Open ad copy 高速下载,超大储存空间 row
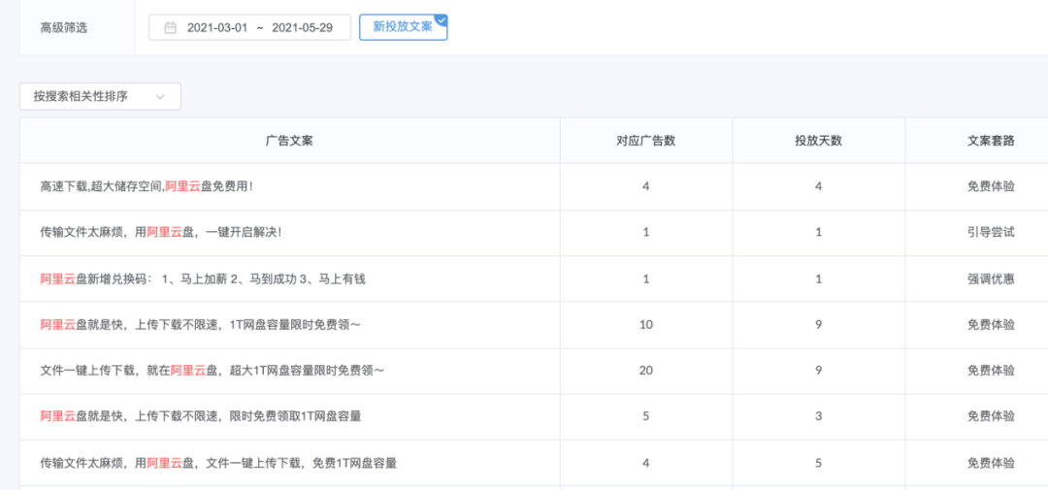The height and width of the screenshot is (490, 1048). point(147,186)
